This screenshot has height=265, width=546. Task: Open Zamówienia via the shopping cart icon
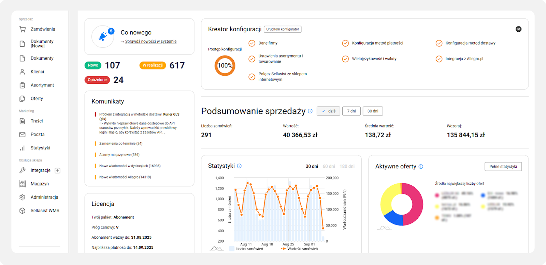pyautogui.click(x=23, y=29)
